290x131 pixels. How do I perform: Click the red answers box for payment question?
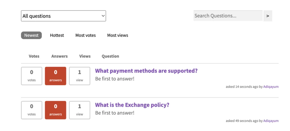[56, 76]
